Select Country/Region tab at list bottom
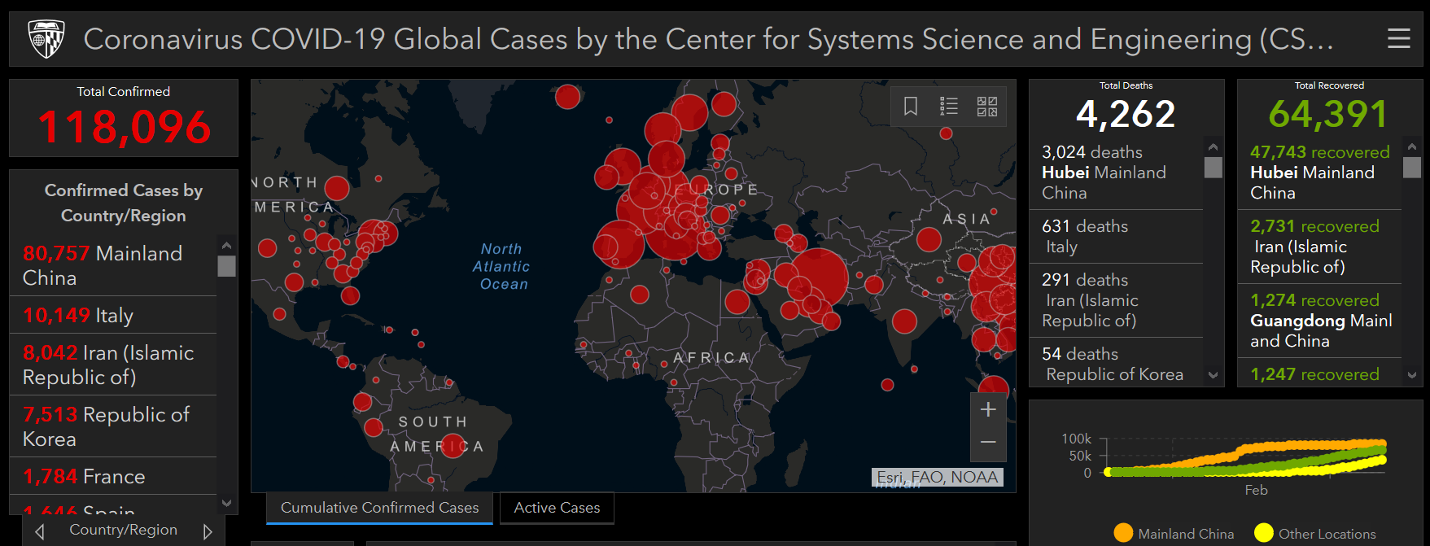This screenshot has height=546, width=1430. pos(123,530)
